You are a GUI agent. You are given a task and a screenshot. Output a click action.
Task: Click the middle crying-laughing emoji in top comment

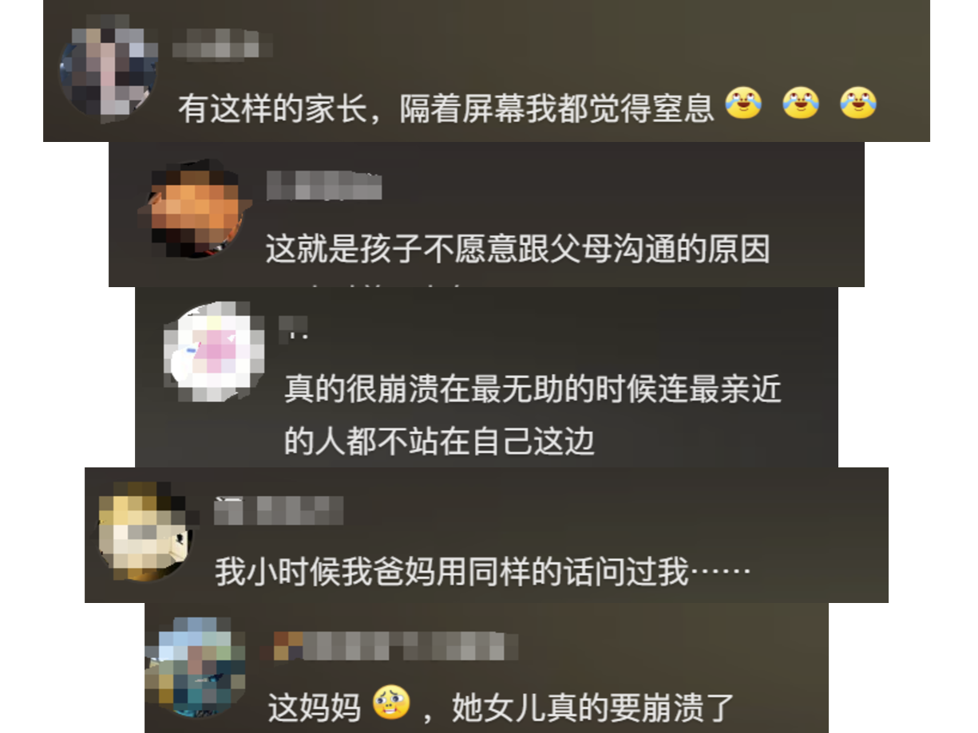801,104
